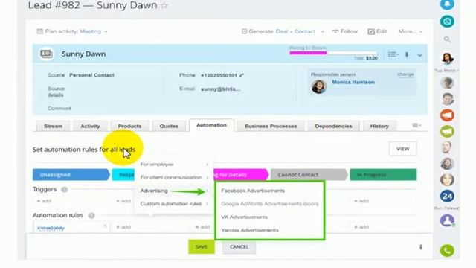
Task: Click the Automation rules help icon
Action: (91, 215)
